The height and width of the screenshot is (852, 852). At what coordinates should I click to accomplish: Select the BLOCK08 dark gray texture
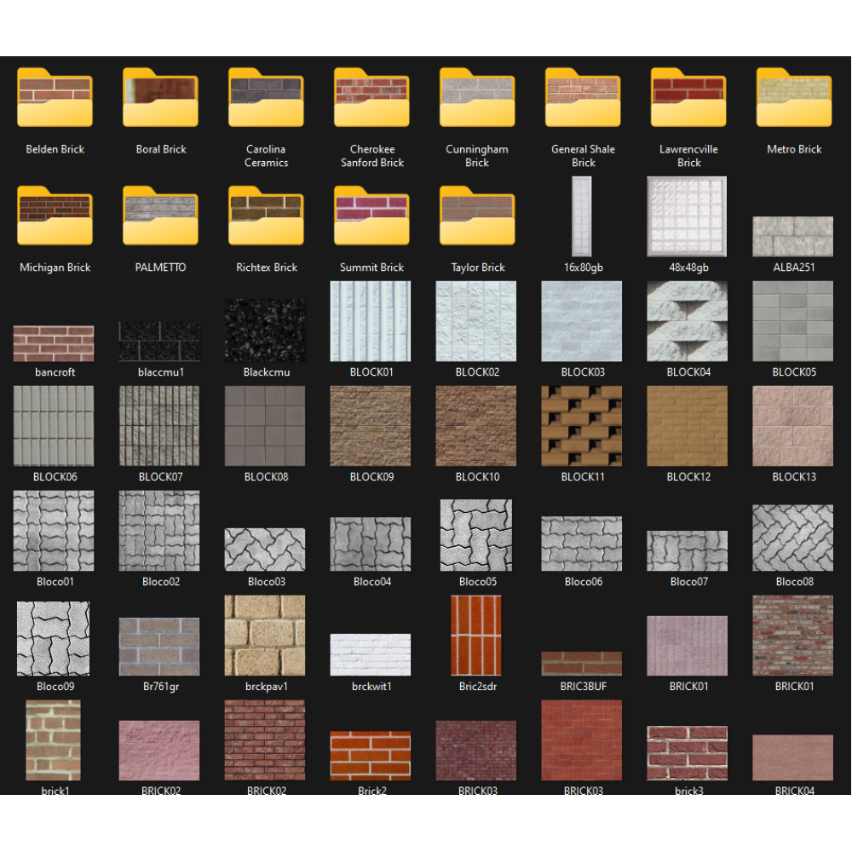(x=265, y=426)
